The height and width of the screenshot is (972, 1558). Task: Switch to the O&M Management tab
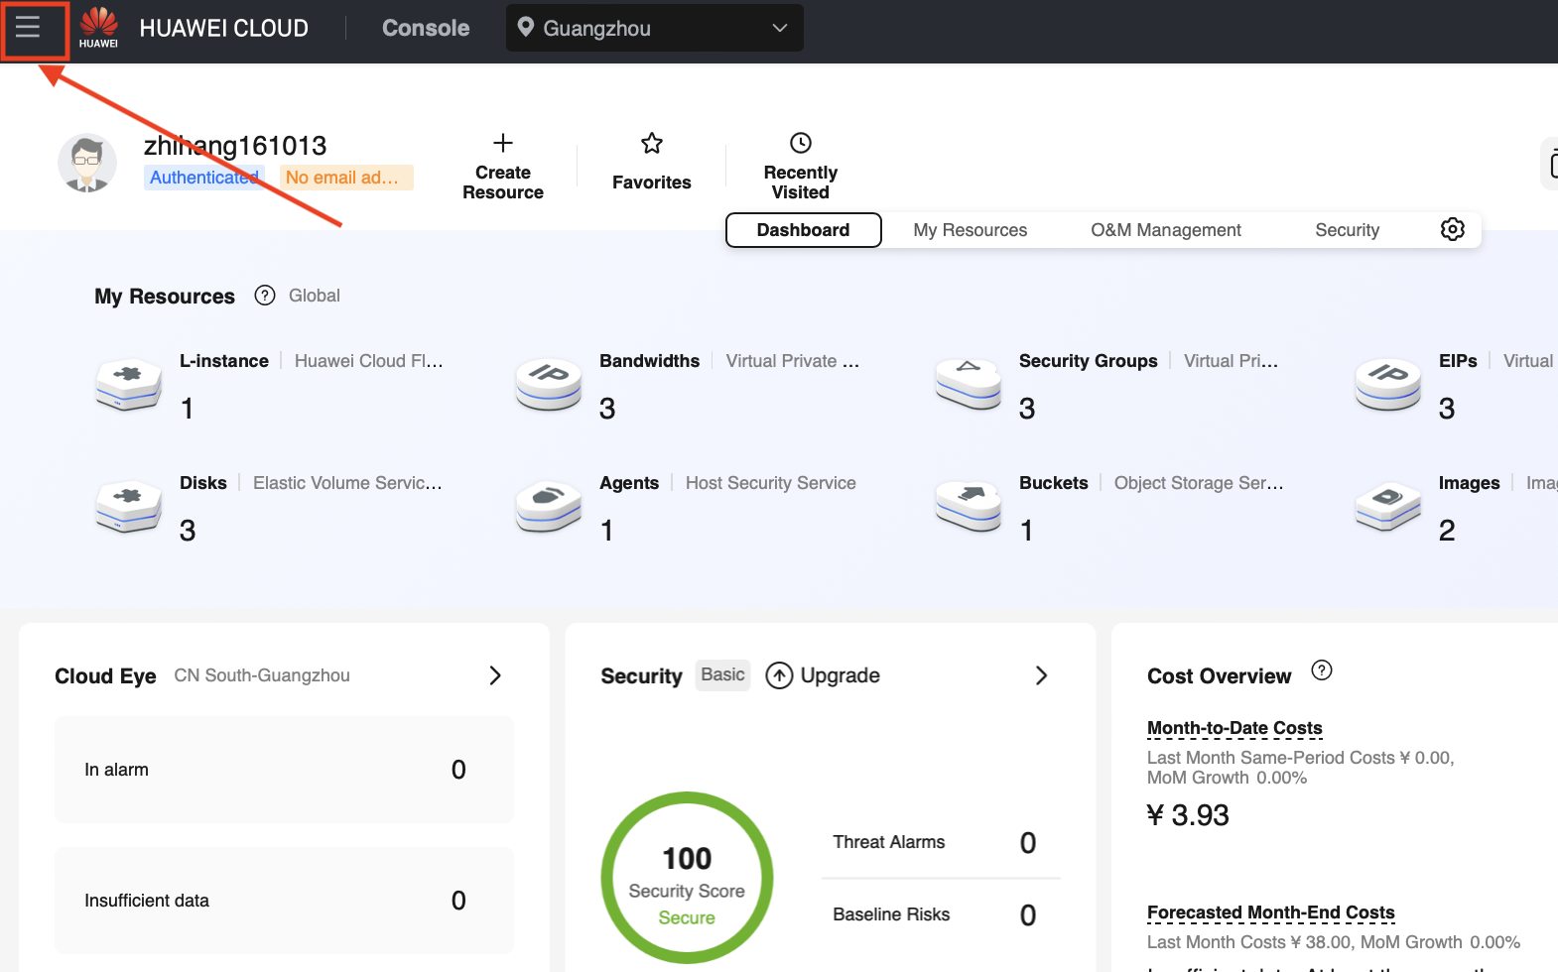(1165, 230)
